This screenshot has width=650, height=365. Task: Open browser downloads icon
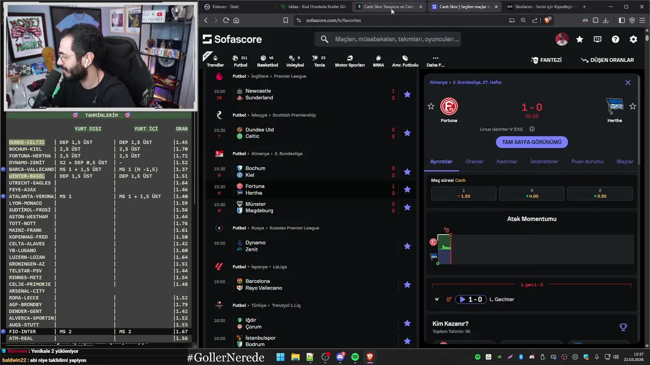point(605,20)
